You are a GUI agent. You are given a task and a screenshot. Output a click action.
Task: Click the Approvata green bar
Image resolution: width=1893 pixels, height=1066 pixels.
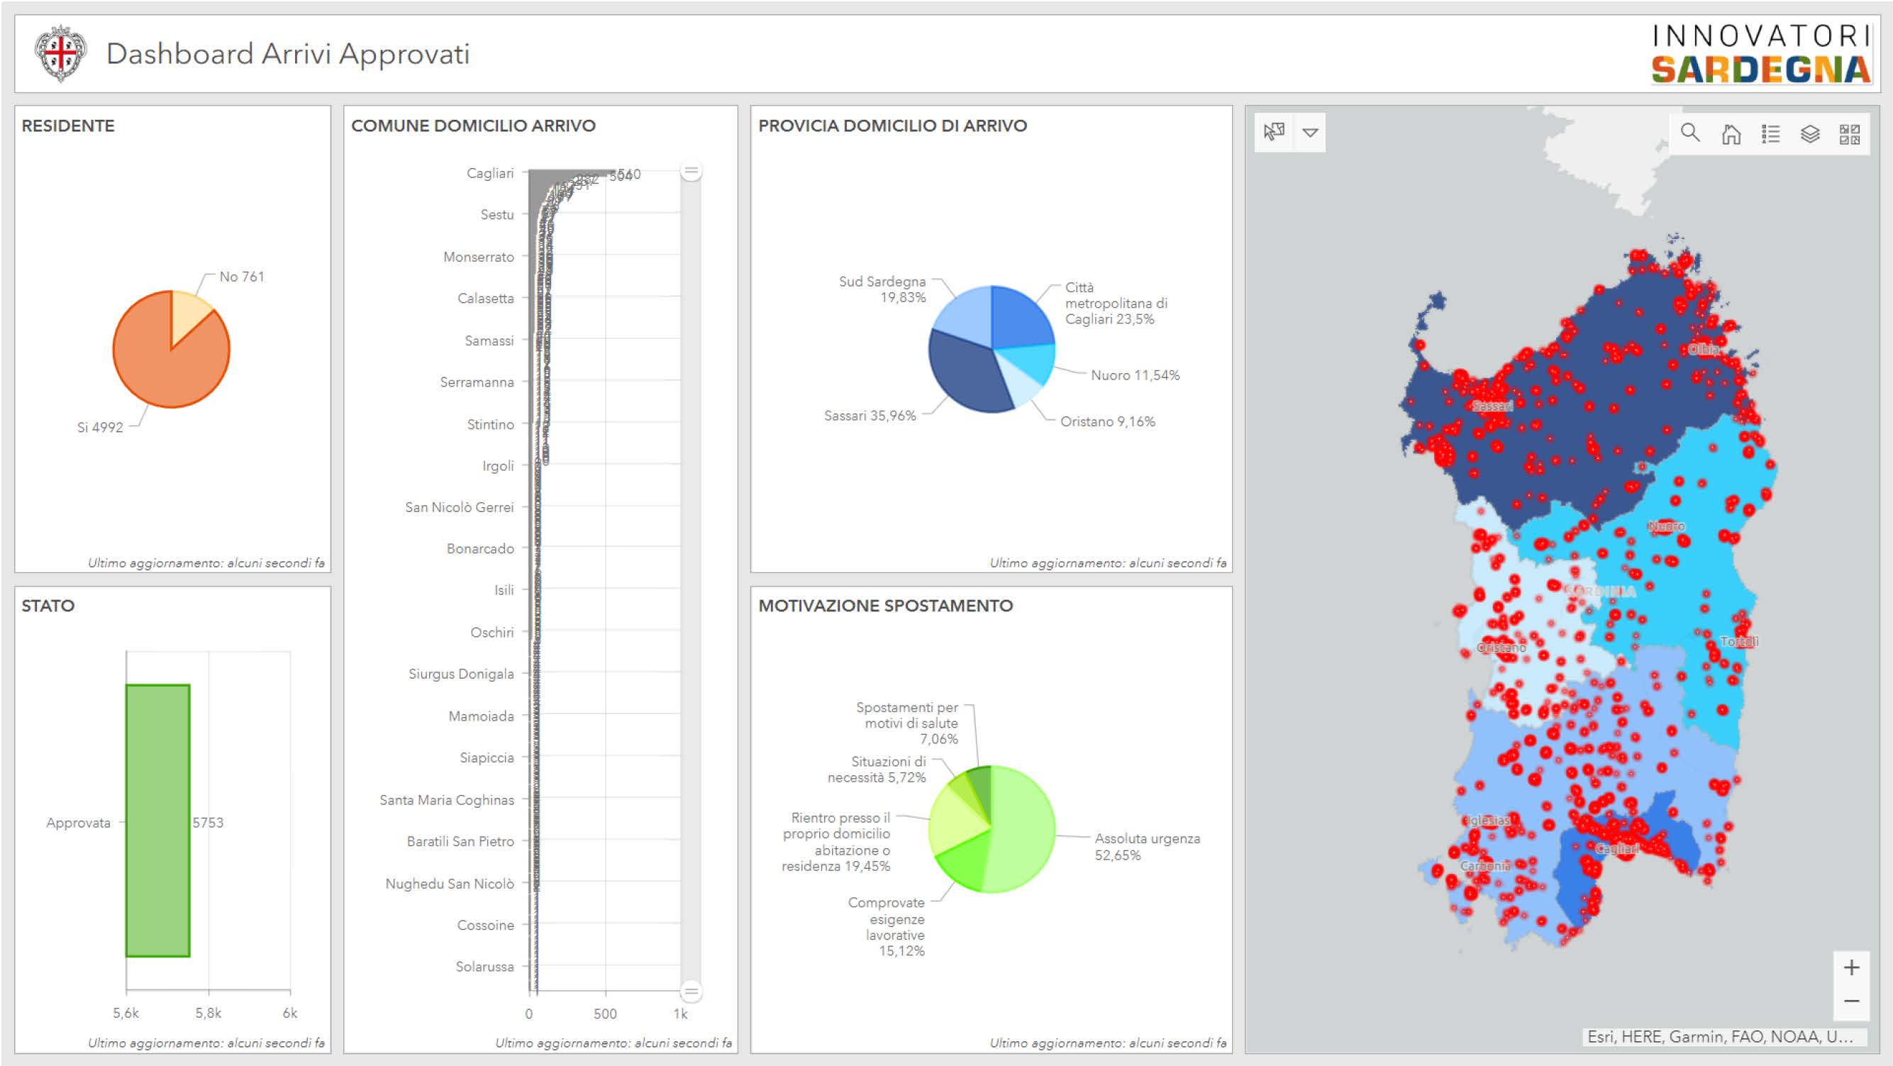pos(158,820)
